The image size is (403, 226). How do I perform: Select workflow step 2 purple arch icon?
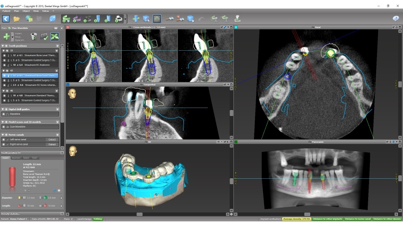click(77, 19)
